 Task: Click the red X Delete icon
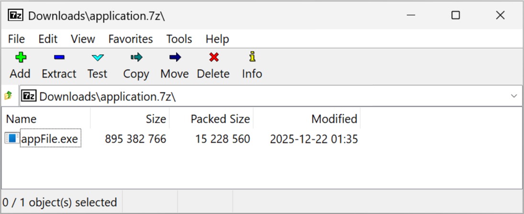[x=213, y=57]
